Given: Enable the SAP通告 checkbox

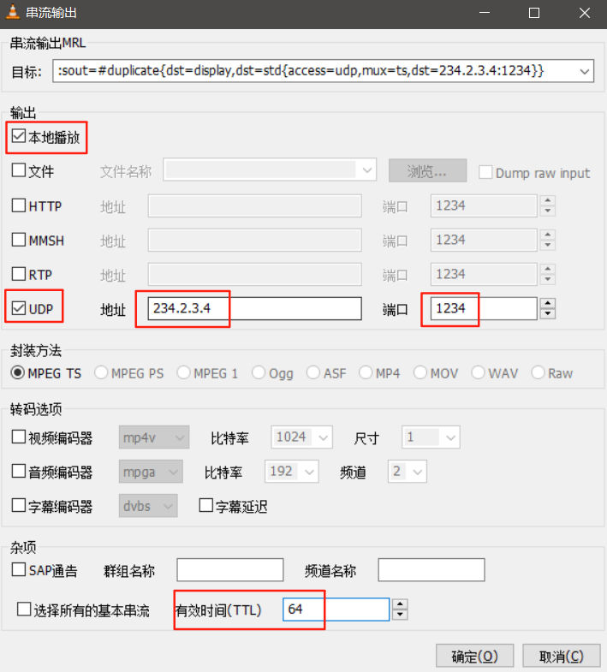Looking at the screenshot, I should [x=19, y=569].
